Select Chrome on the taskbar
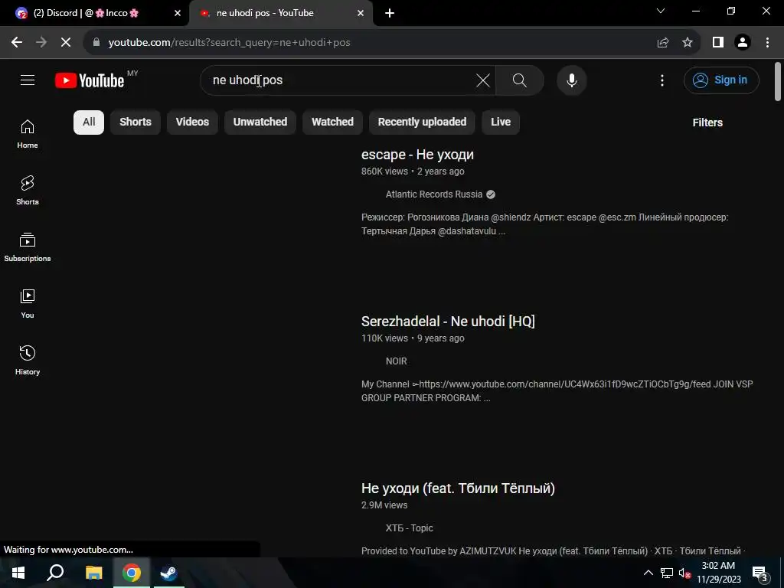 [x=131, y=573]
